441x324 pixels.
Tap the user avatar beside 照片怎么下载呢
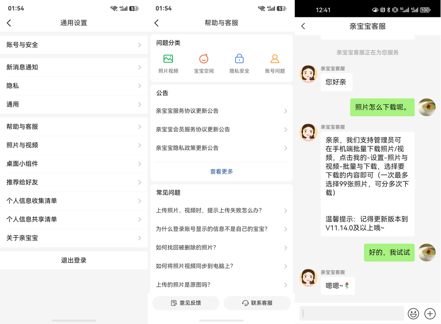pos(427,107)
